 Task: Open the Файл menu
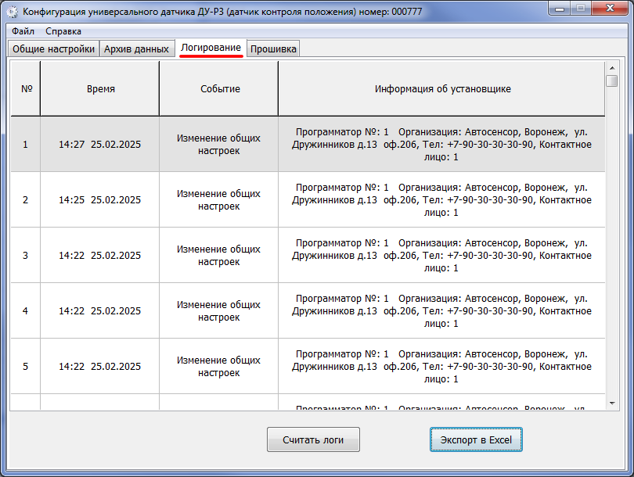pyautogui.click(x=23, y=31)
